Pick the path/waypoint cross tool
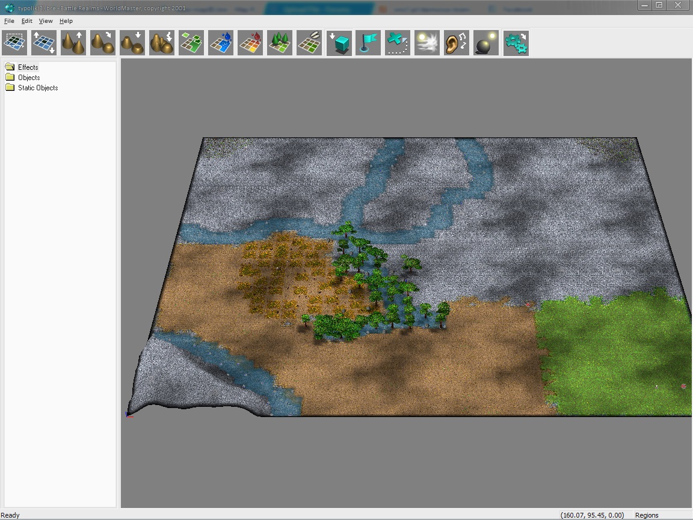This screenshot has height=520, width=693. 398,43
